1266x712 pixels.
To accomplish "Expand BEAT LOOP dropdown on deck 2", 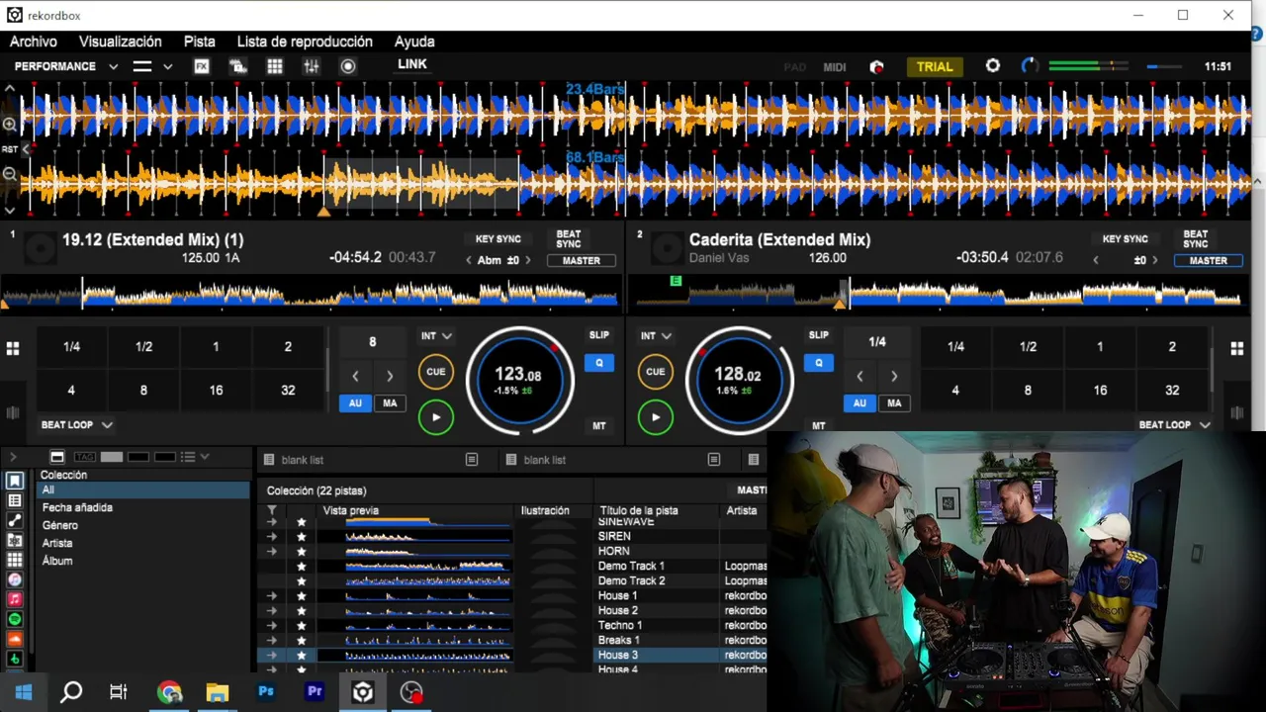I will coord(1175,425).
